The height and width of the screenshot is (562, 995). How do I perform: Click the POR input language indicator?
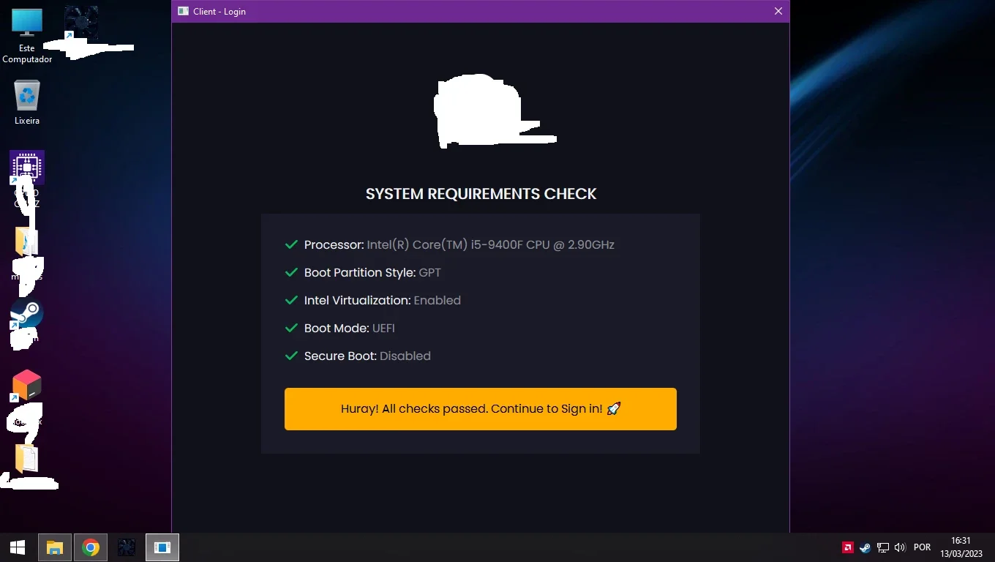923,547
